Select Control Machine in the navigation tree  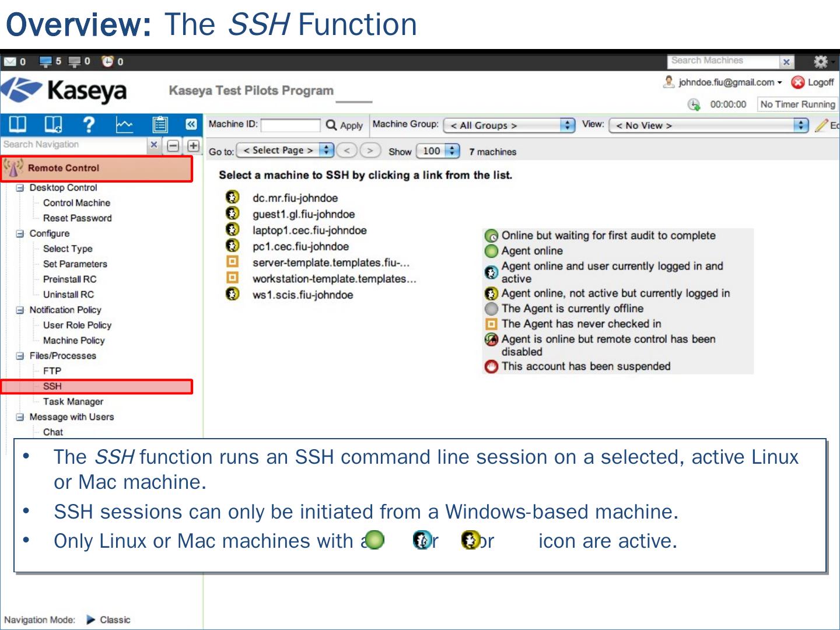pyautogui.click(x=76, y=203)
